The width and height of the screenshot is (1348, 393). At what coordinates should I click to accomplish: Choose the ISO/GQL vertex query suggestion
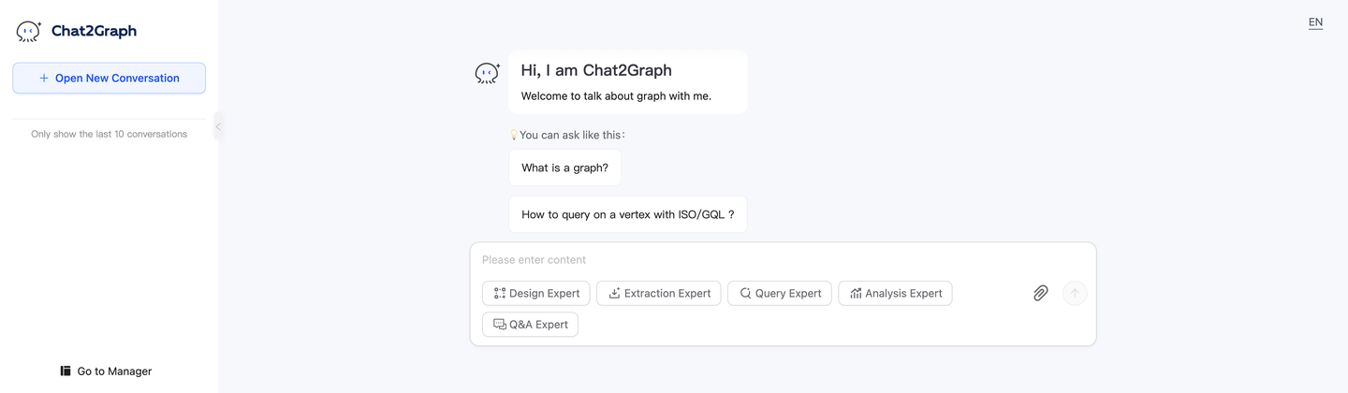(627, 214)
